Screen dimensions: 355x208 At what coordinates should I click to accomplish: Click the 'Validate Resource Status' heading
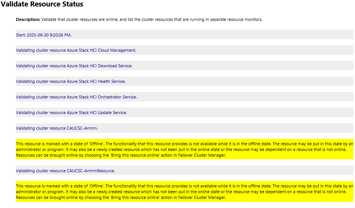42,4
